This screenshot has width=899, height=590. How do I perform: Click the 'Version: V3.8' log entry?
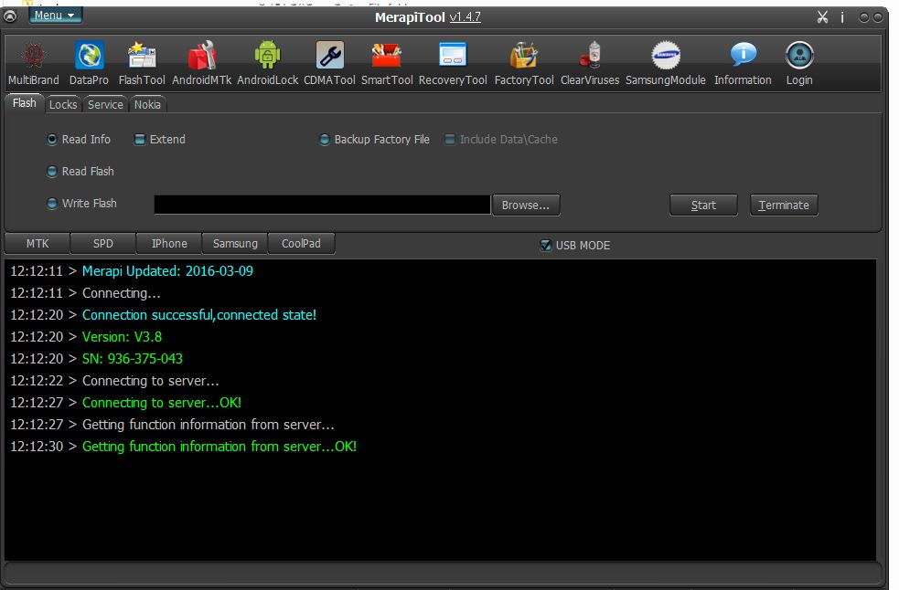pos(122,337)
